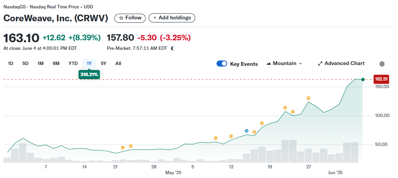Select the 6M time range

click(56, 64)
